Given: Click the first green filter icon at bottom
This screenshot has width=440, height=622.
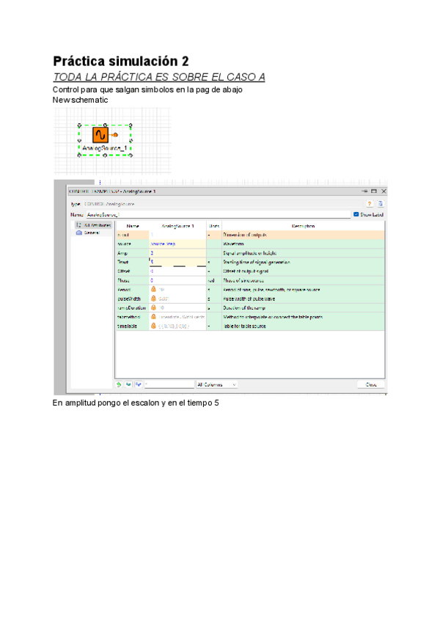Looking at the screenshot, I should [119, 384].
